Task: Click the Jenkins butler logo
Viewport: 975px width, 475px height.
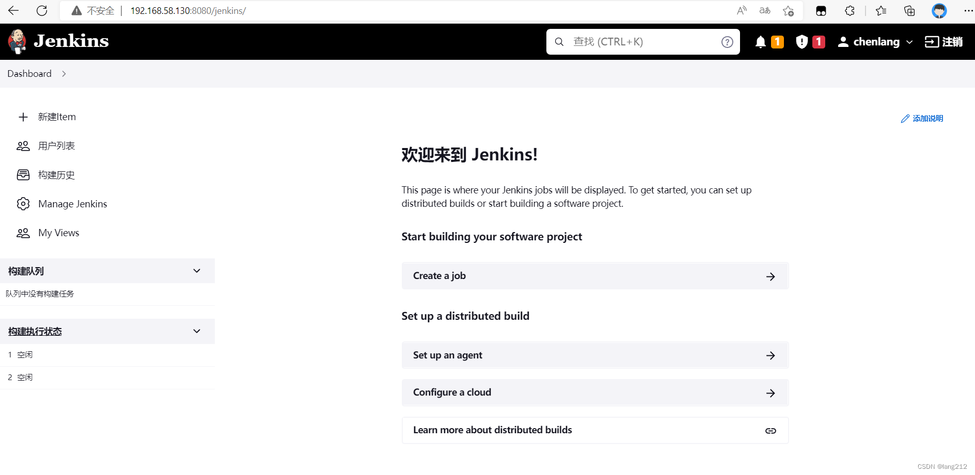Action: tap(18, 42)
